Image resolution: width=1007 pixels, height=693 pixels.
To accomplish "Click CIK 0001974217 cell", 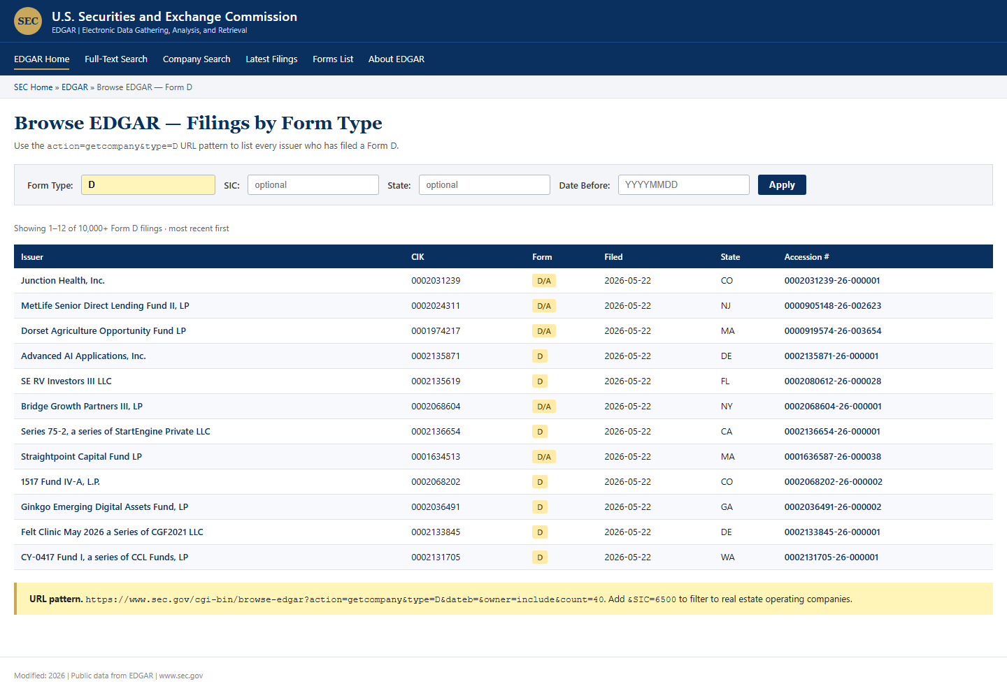I will tap(436, 331).
